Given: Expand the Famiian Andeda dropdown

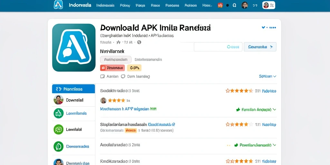Looking at the screenshot, I should (259, 110).
